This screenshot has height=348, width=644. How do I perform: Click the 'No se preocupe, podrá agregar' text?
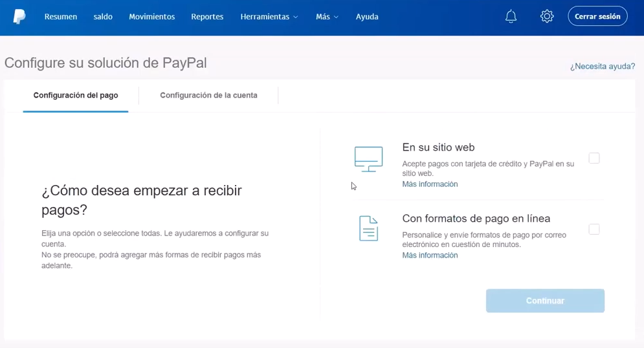point(151,260)
